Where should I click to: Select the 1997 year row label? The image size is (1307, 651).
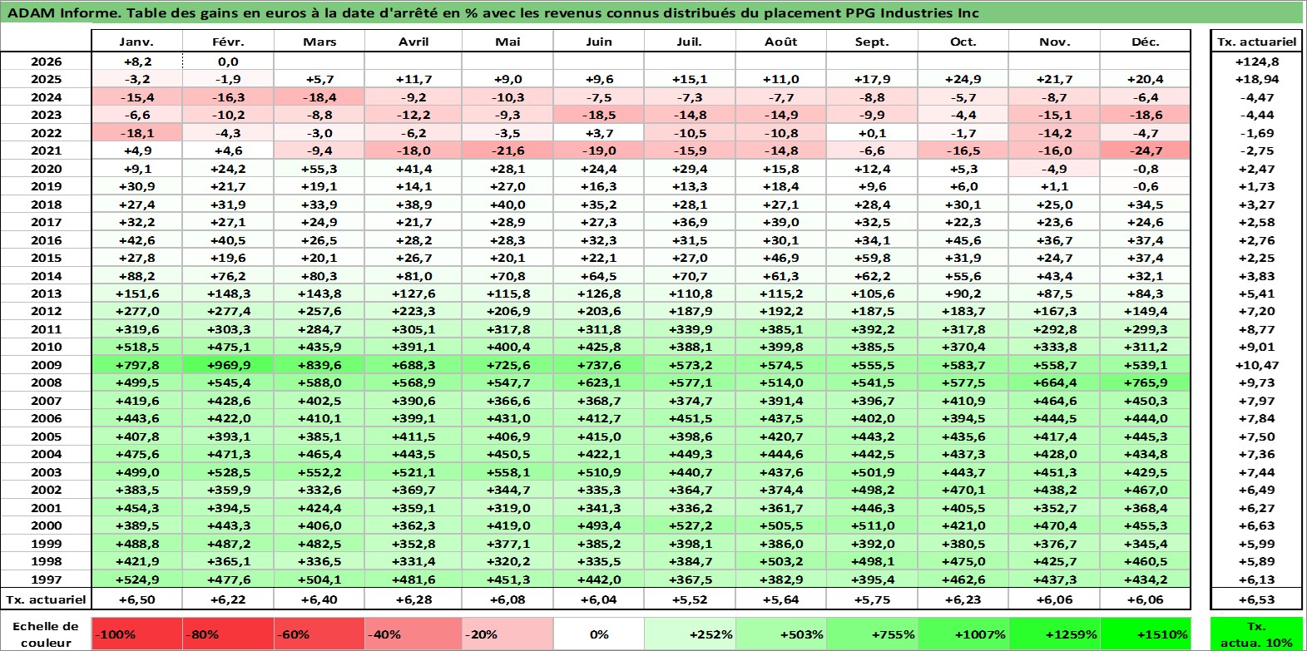point(46,579)
